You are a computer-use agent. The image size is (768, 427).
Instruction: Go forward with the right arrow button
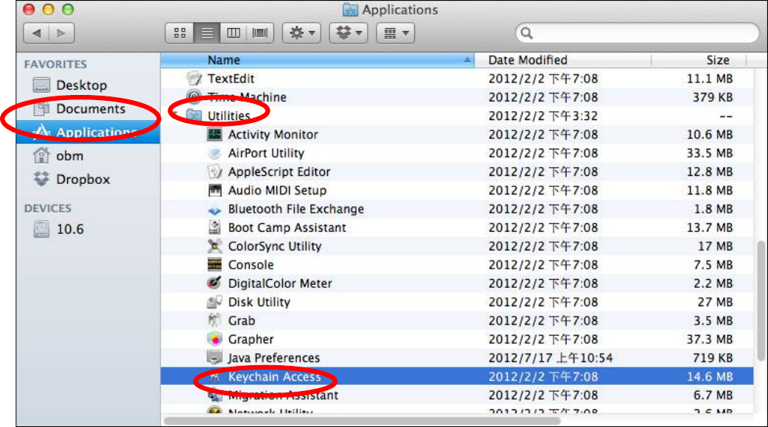click(x=62, y=33)
